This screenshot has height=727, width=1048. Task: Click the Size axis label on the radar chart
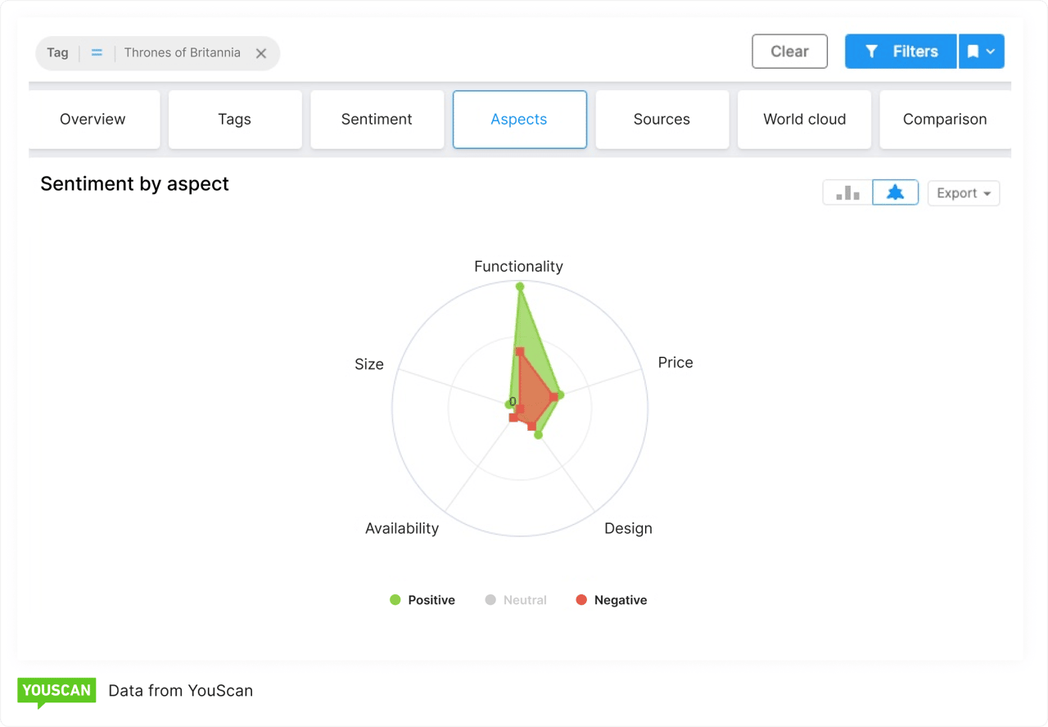click(x=368, y=363)
